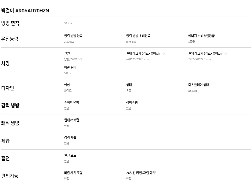Click the 3등급 efficiency grade value
Image resolution: width=252 pixels, height=186 pixels.
[x=191, y=42]
